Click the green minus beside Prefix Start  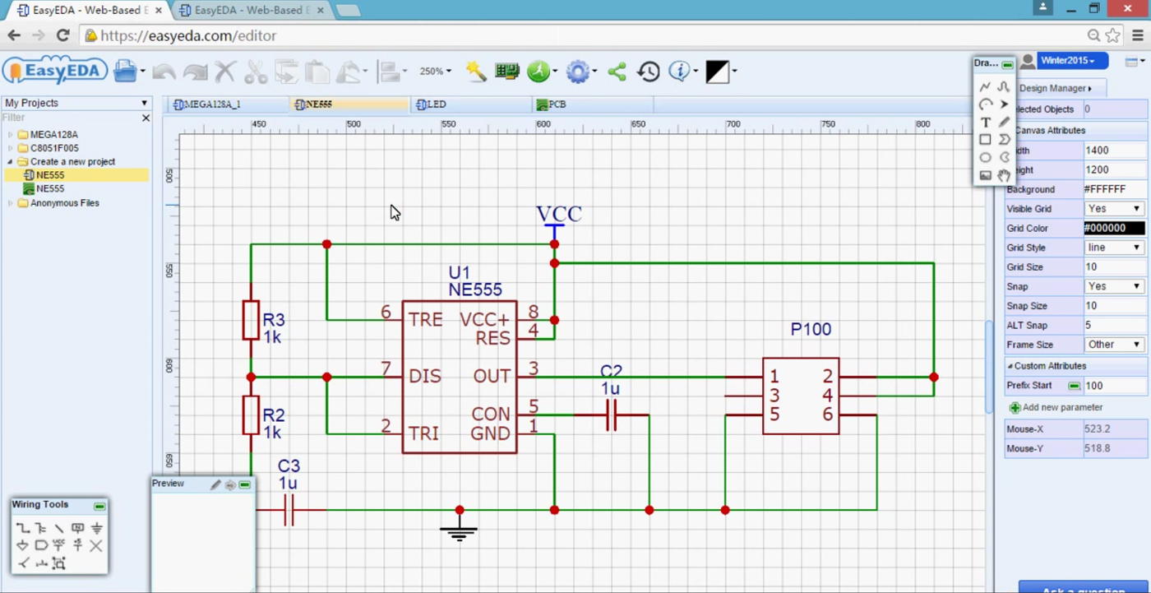click(1074, 386)
